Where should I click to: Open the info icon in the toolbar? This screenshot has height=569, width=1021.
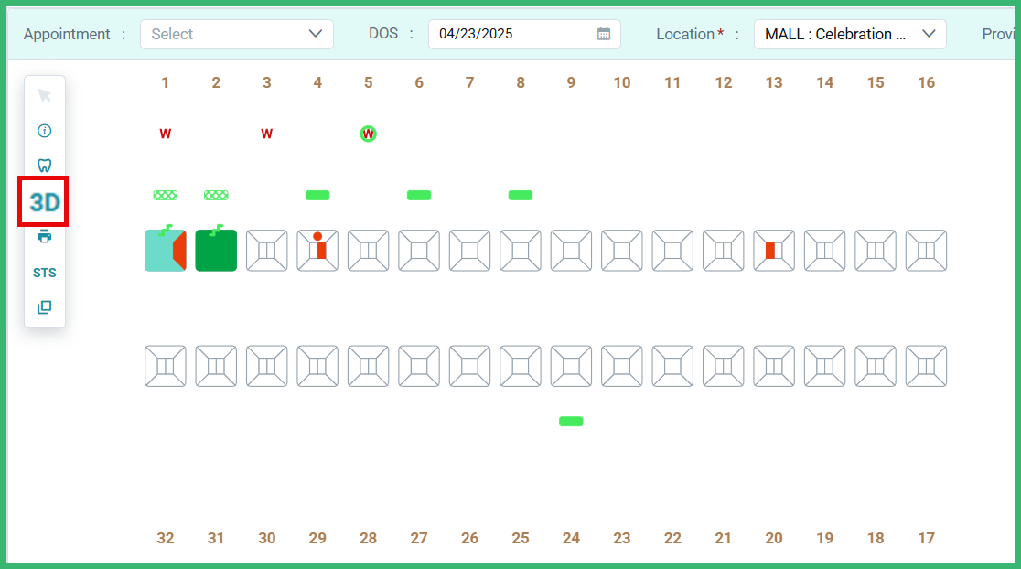[44, 131]
